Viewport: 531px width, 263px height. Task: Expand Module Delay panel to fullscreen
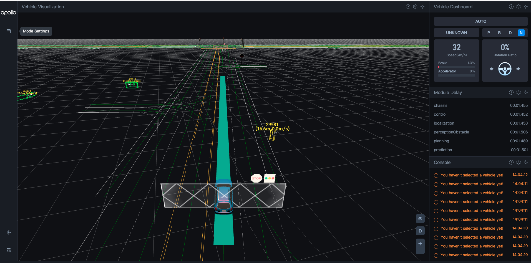tap(526, 92)
